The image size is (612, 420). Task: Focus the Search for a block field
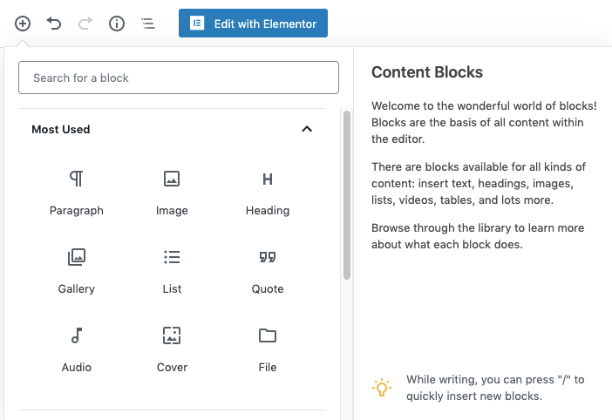pyautogui.click(x=179, y=78)
